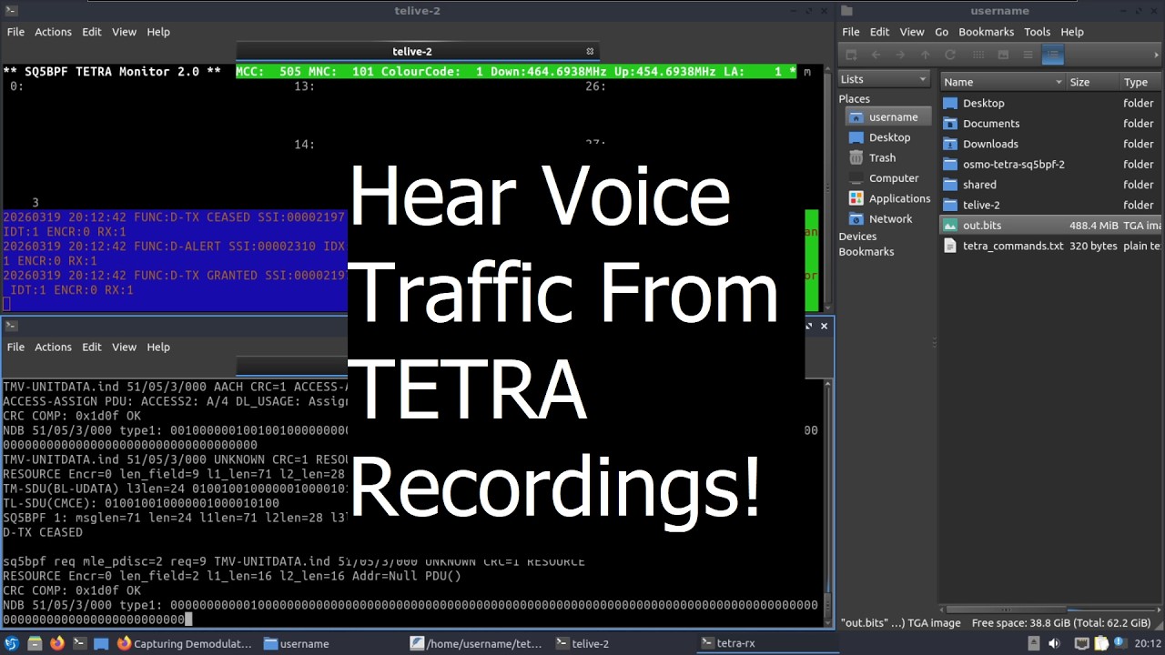The image size is (1165, 655).
Task: Switch to compact list view
Action: point(1028,55)
